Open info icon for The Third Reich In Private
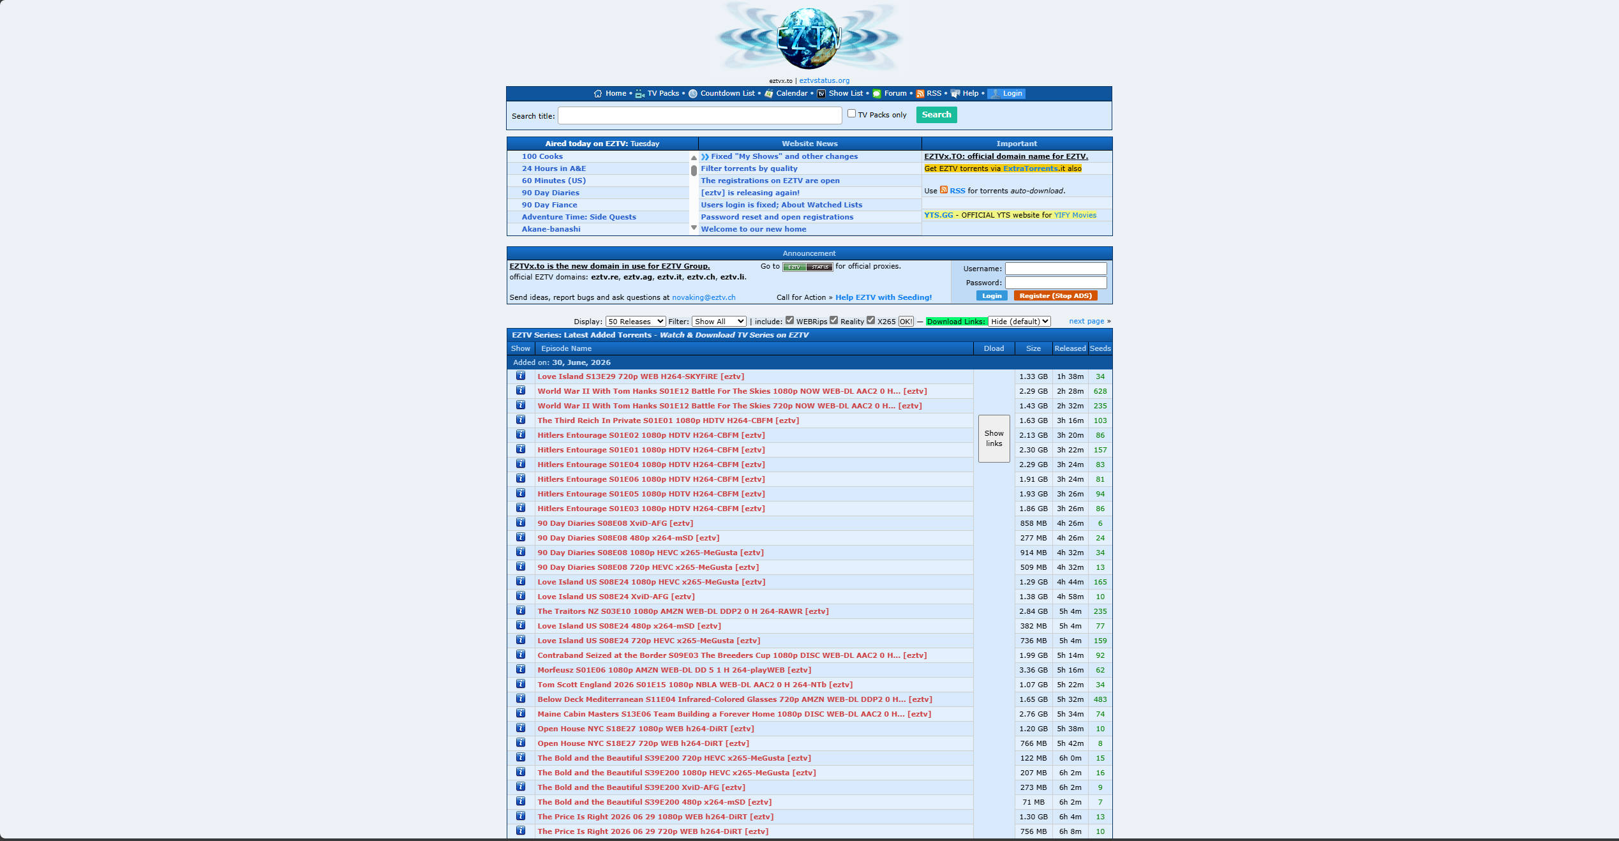 pyautogui.click(x=521, y=420)
